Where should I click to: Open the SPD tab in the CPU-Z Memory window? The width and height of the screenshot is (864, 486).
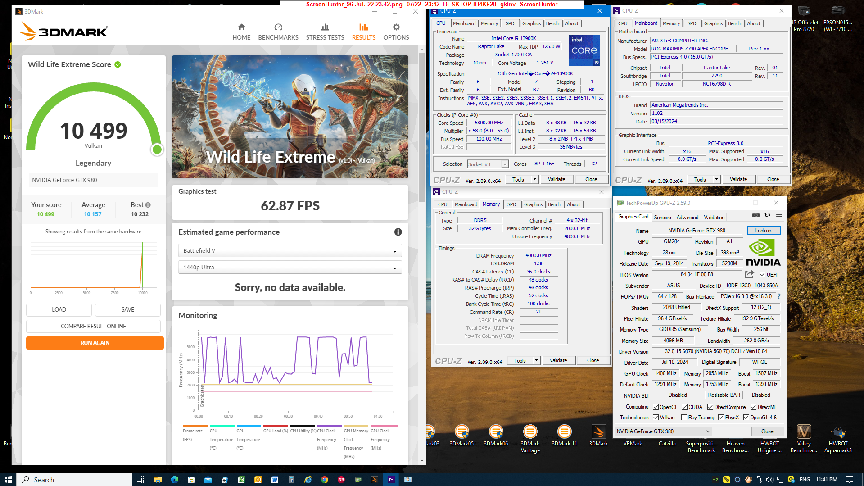(511, 204)
